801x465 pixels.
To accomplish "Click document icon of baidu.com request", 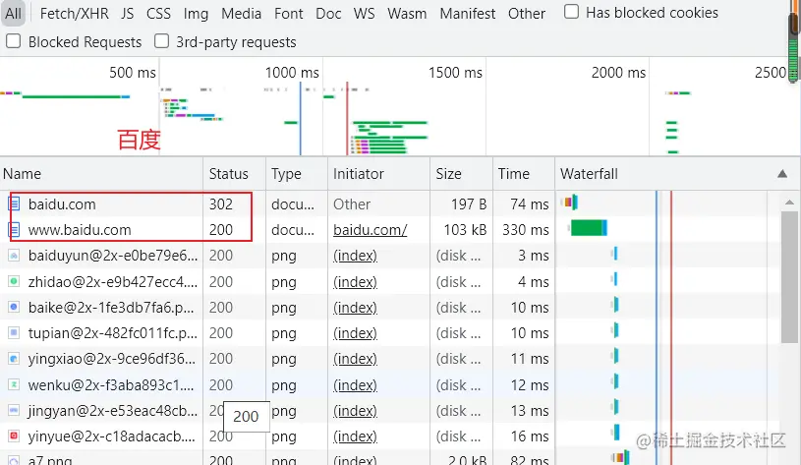I will [x=14, y=203].
